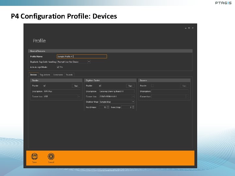This screenshot has width=235, height=176.
Task: Close the Profile window
Action: point(193,28)
